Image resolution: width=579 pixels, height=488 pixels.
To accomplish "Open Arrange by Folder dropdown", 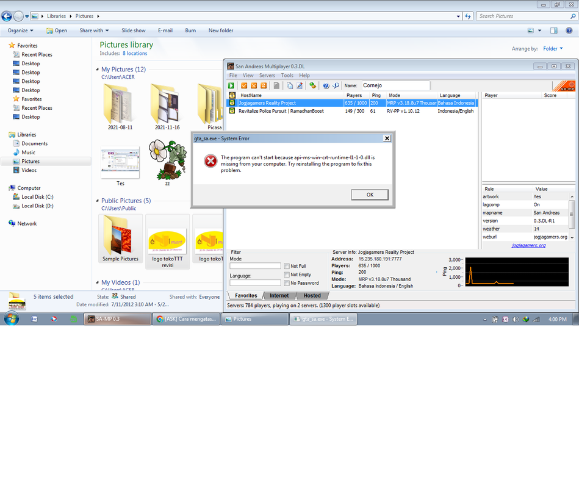I will (553, 49).
